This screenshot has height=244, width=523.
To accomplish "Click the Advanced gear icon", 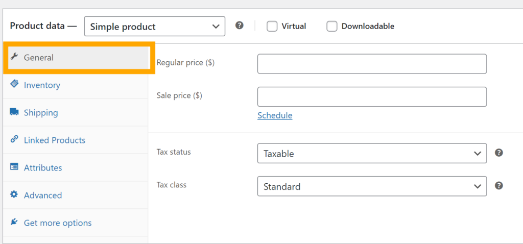I will click(14, 194).
